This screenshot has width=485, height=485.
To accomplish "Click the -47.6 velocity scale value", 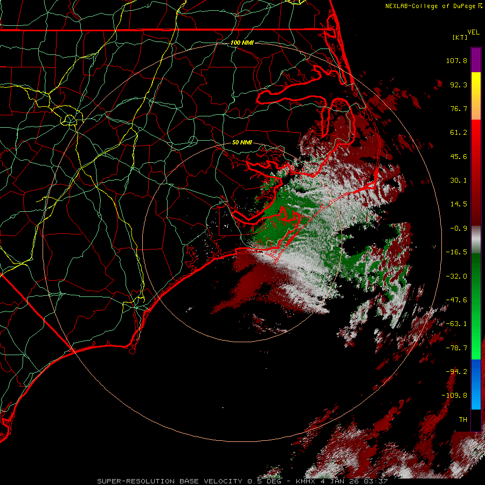I will tap(456, 300).
